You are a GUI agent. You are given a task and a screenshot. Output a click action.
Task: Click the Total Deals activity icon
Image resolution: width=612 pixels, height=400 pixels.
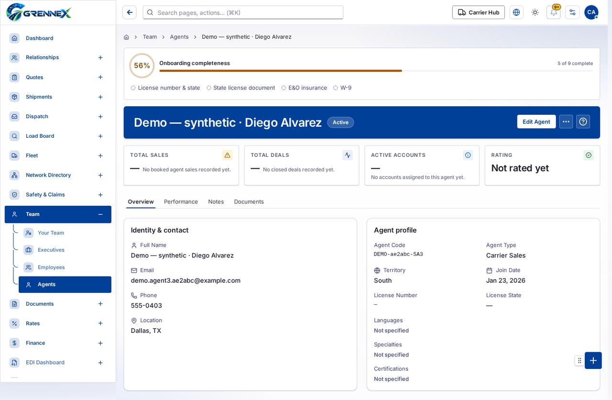(x=348, y=155)
